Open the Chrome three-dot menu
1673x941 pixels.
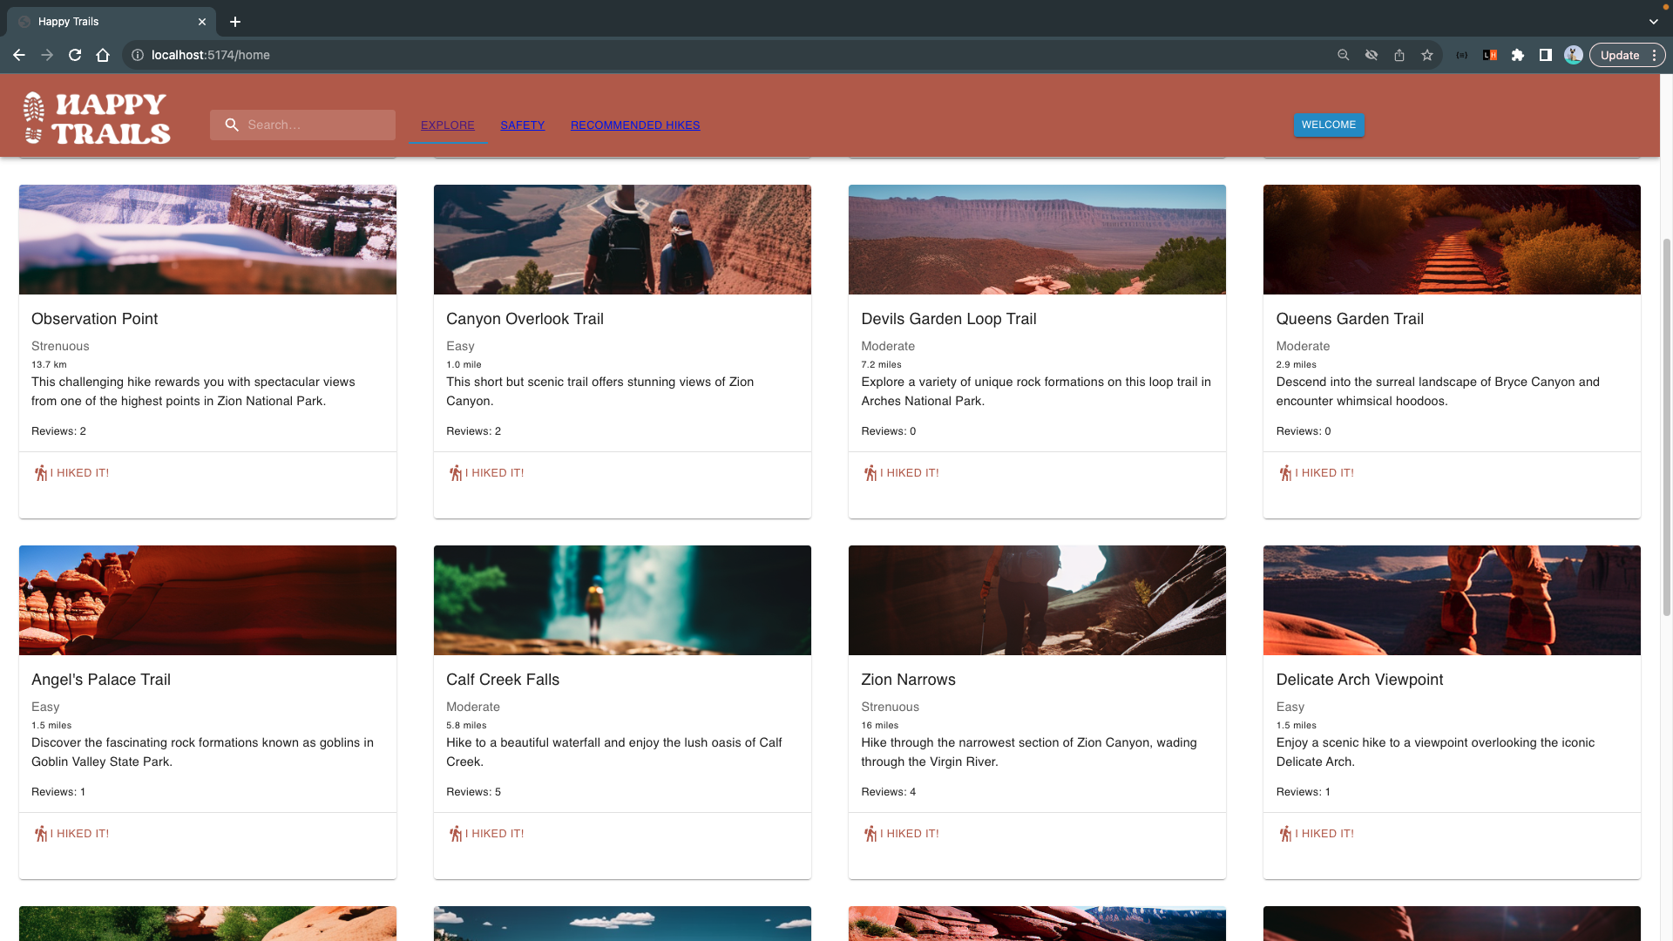tap(1654, 55)
